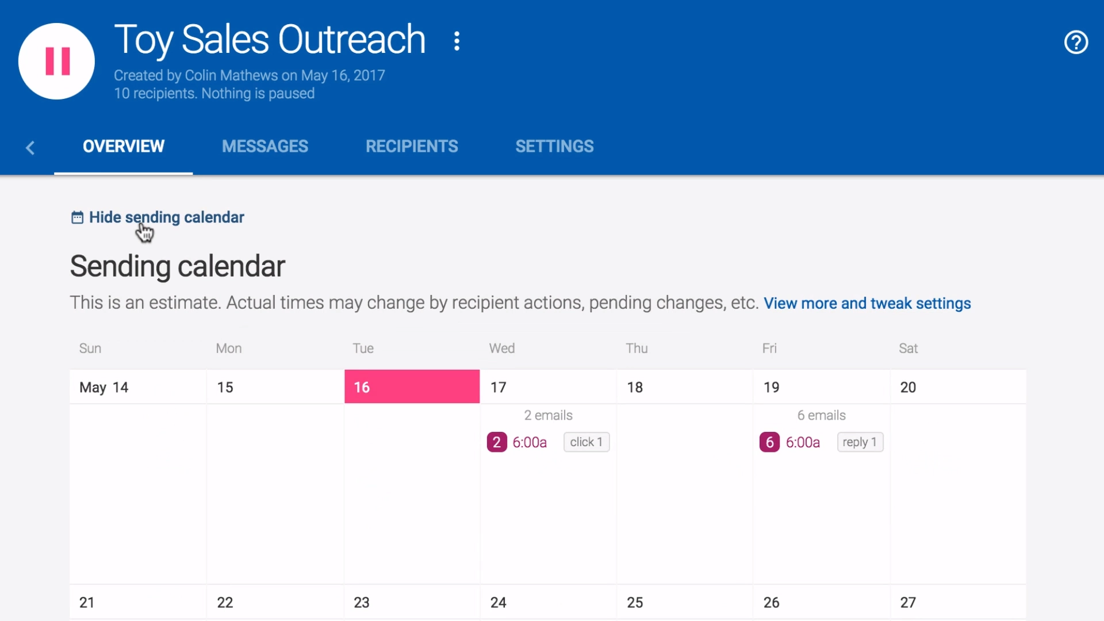
Task: Select date 25 in second week
Action: tap(635, 603)
